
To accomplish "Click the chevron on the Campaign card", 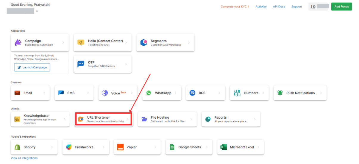I will [63, 43].
